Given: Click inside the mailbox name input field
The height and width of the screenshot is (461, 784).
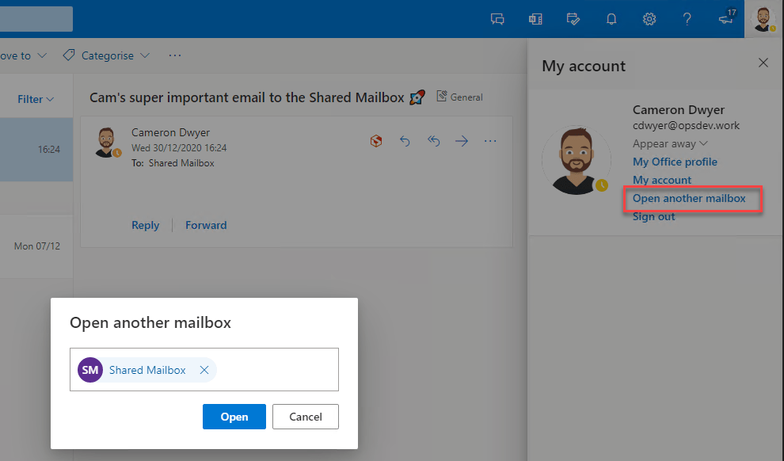Looking at the screenshot, I should (x=277, y=370).
